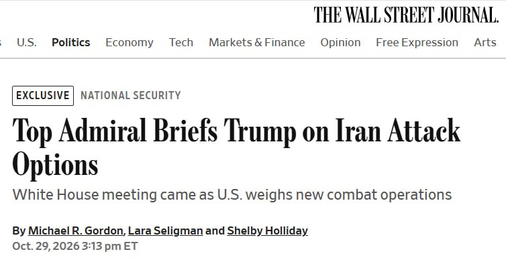Screen dimensions: 506x264
Task: Open The Wall Street Journal homepage logo
Action: click(406, 15)
